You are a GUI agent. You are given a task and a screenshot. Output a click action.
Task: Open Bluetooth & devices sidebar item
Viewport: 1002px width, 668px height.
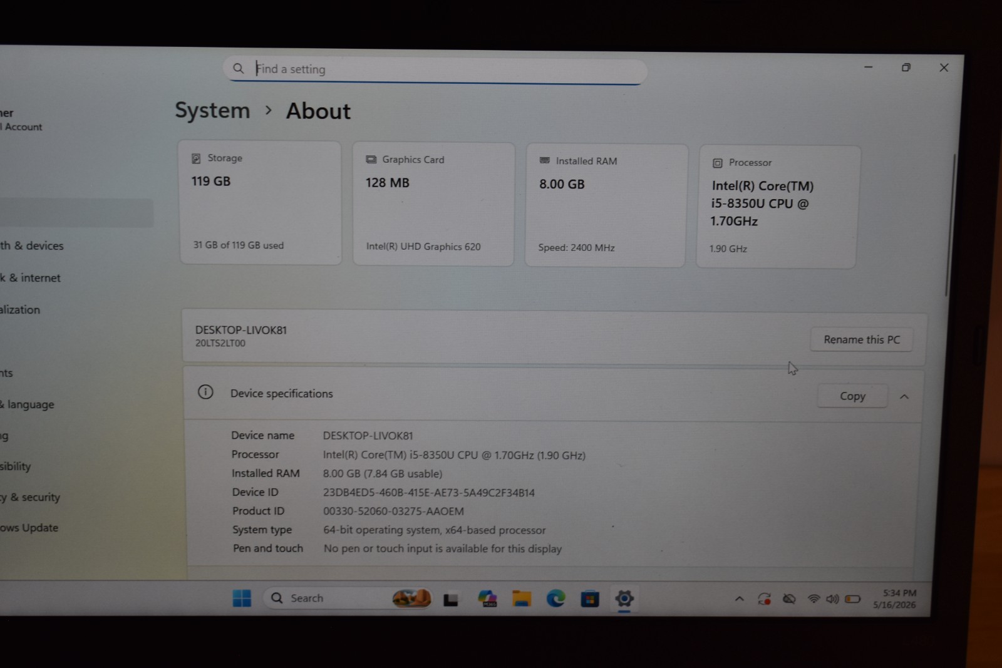click(32, 246)
